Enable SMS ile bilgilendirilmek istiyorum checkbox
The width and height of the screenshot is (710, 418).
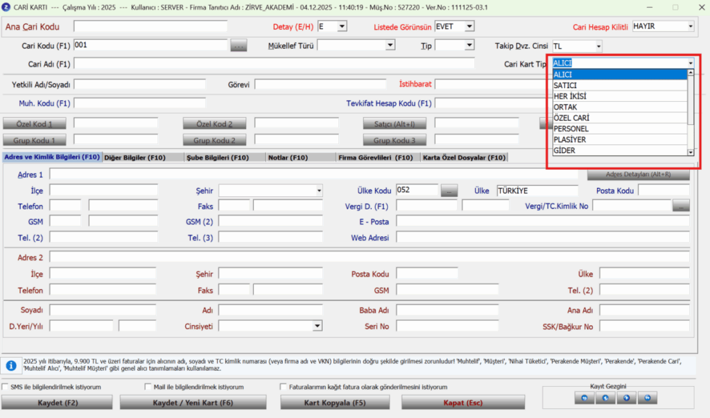click(5, 387)
